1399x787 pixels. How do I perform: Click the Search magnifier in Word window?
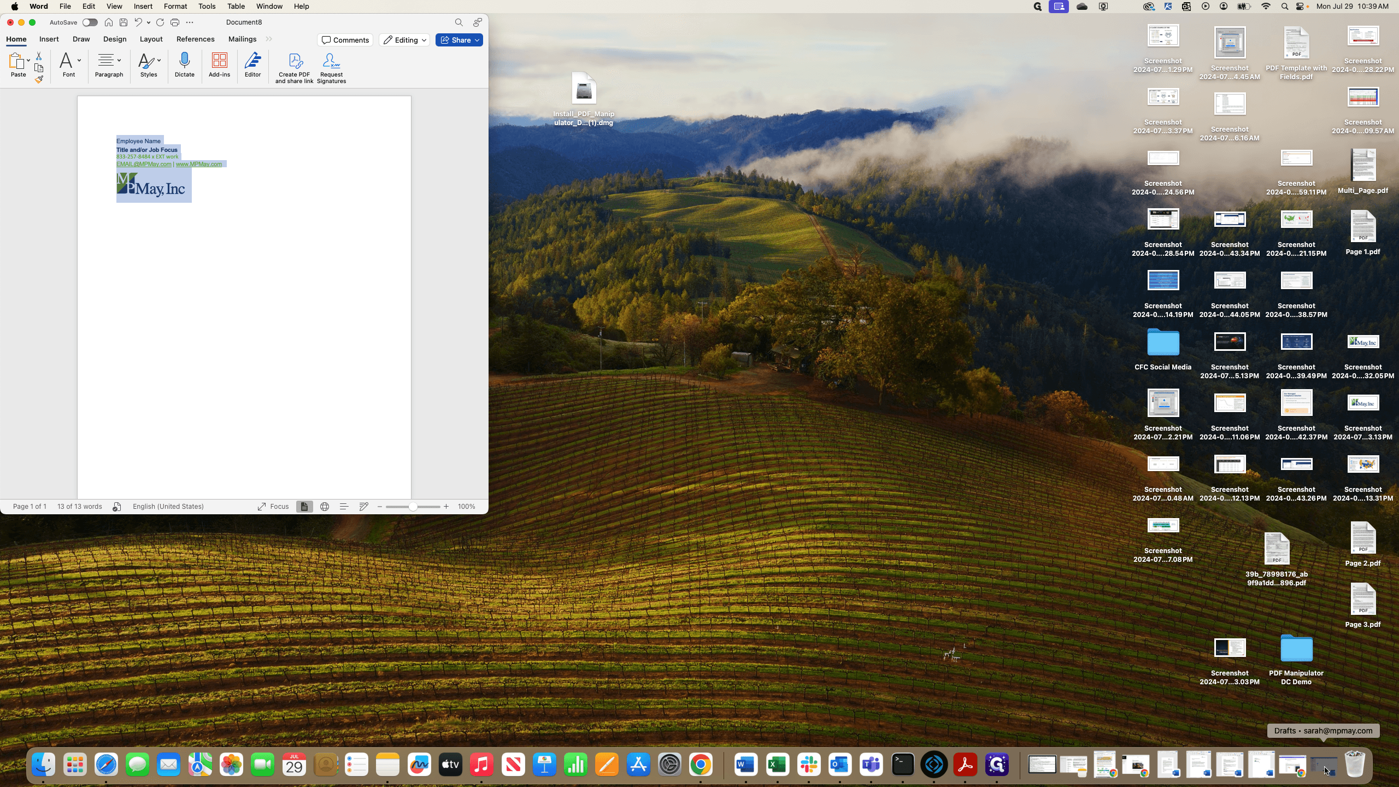point(459,22)
